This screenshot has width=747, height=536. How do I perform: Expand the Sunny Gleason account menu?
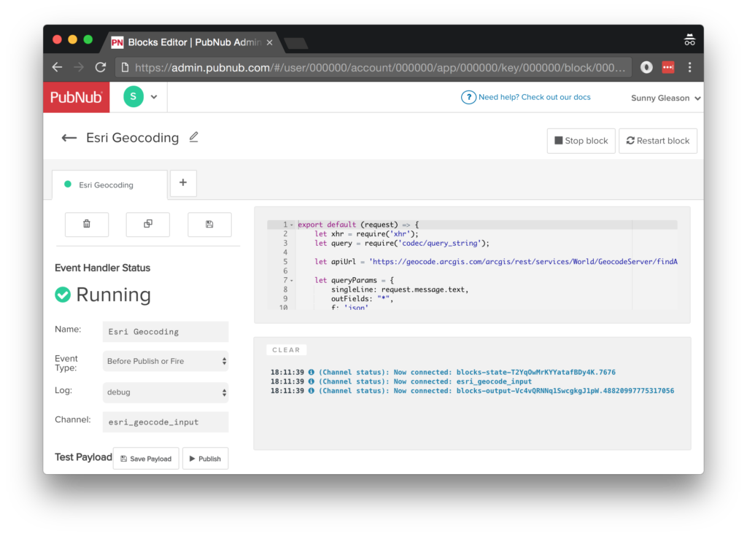(665, 98)
